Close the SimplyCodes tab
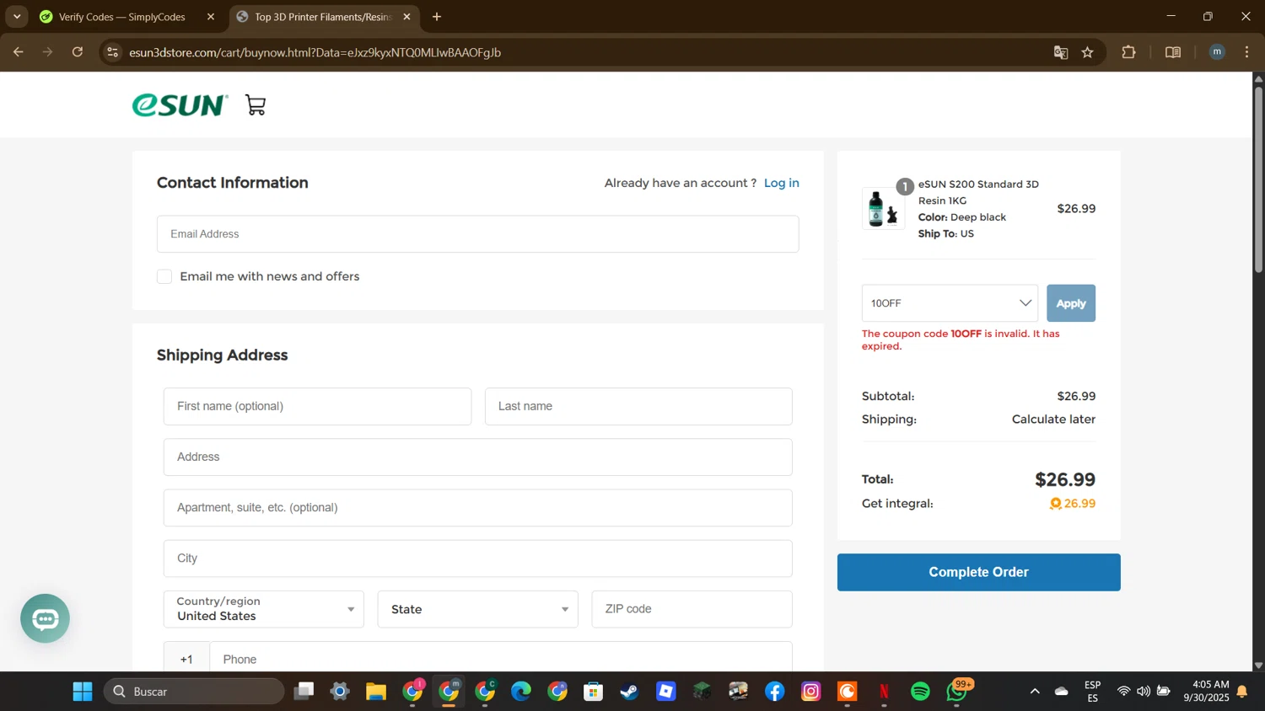 211,17
